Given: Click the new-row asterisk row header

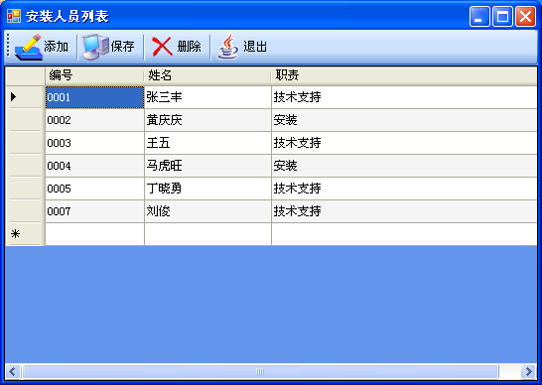Looking at the screenshot, I should [x=25, y=234].
